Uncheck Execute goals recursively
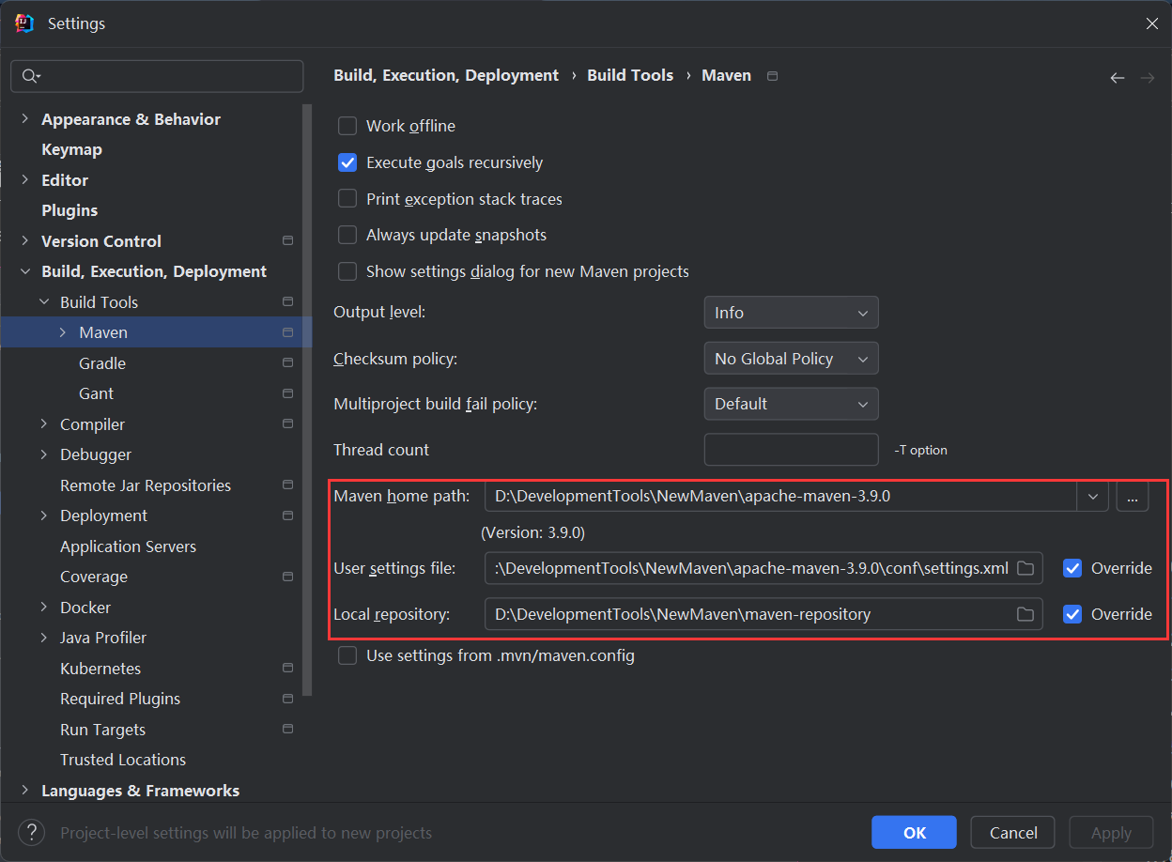The height and width of the screenshot is (862, 1172). point(347,162)
